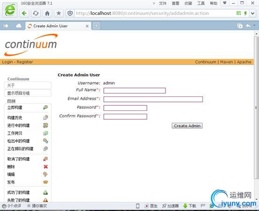Click the restore-tab undo arrow icon
This screenshot has height=211, width=259.
click(x=248, y=26)
